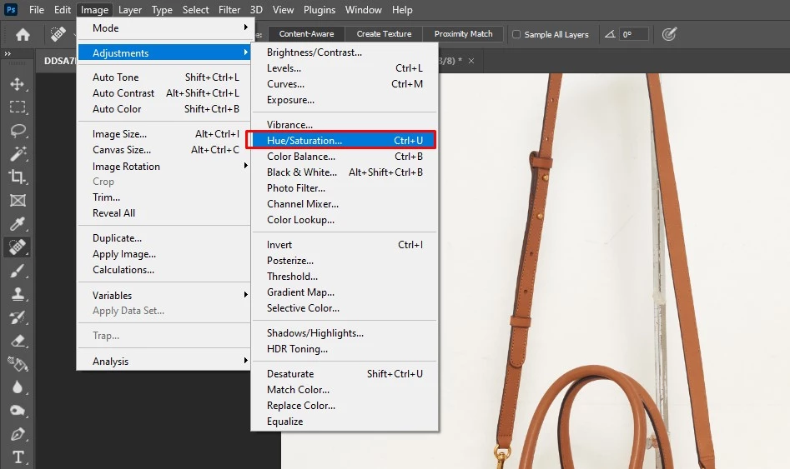Expand the Image Rotation submenu
Image resolution: width=790 pixels, height=469 pixels.
[164, 166]
